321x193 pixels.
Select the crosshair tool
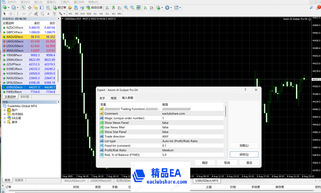[x=11, y=14]
